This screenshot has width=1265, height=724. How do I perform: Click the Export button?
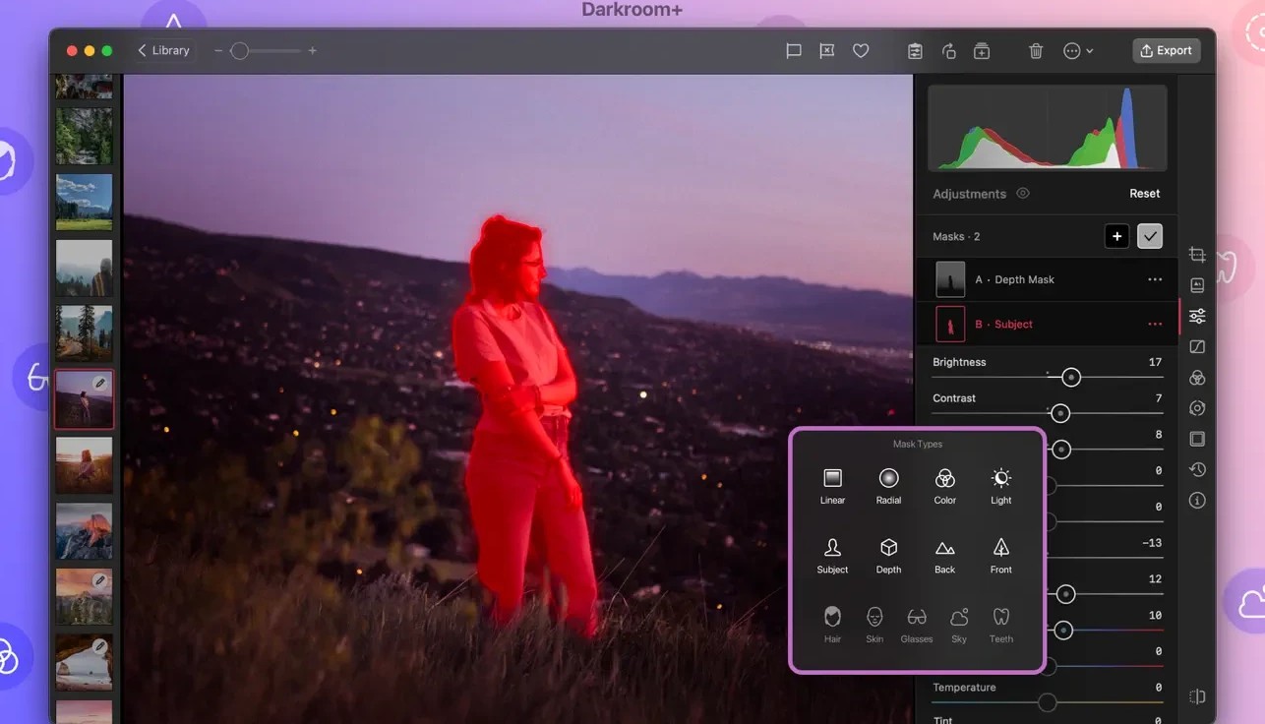pyautogui.click(x=1166, y=50)
